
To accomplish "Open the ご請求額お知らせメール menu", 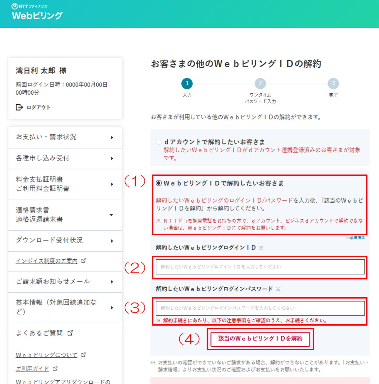I will click(x=65, y=282).
